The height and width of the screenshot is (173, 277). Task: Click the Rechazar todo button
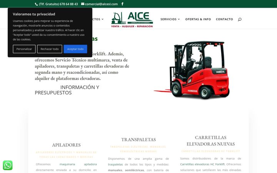click(x=50, y=49)
